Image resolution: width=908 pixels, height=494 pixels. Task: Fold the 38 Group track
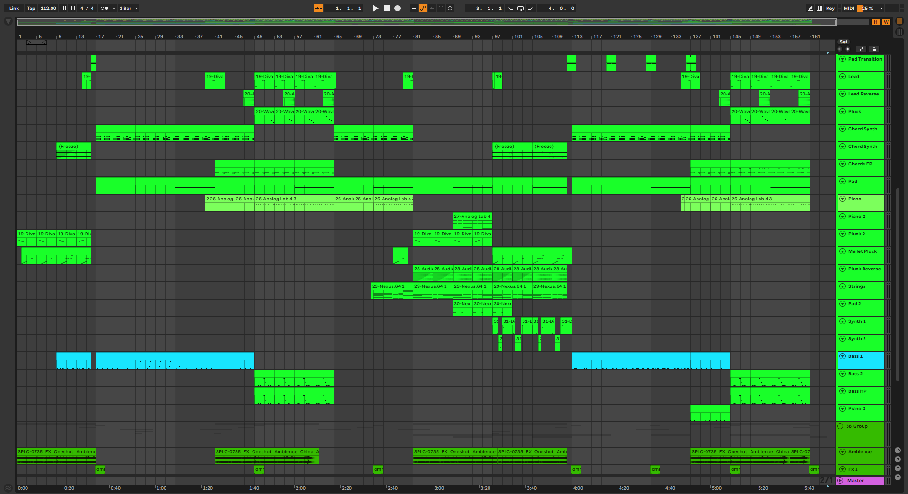pyautogui.click(x=840, y=426)
